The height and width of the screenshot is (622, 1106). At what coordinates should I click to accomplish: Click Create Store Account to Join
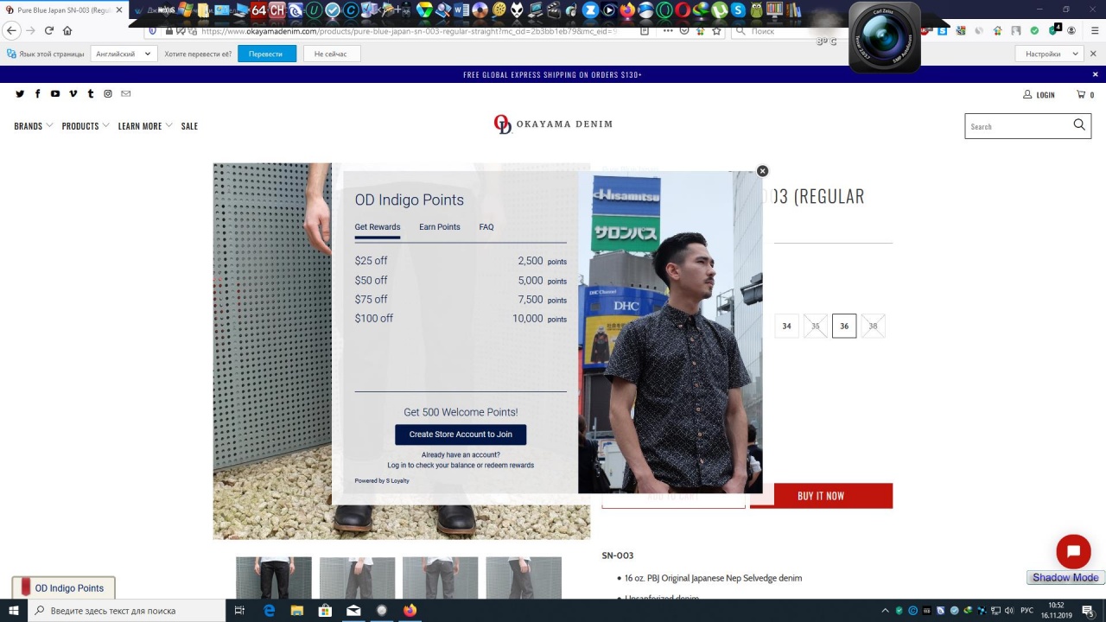click(x=461, y=435)
